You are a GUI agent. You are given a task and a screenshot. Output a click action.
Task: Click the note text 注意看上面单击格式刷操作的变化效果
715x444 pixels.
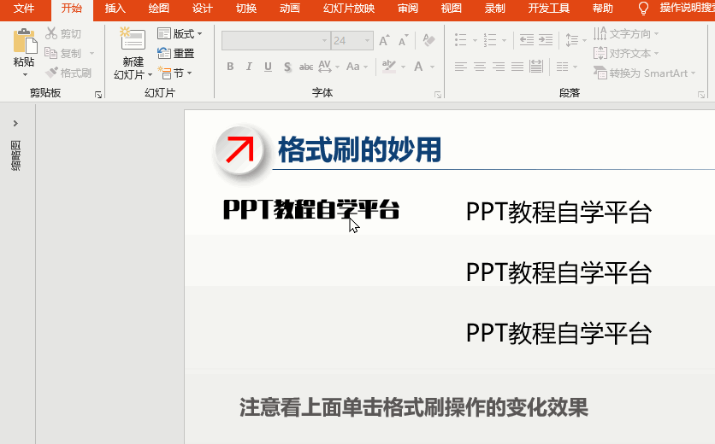pyautogui.click(x=414, y=407)
